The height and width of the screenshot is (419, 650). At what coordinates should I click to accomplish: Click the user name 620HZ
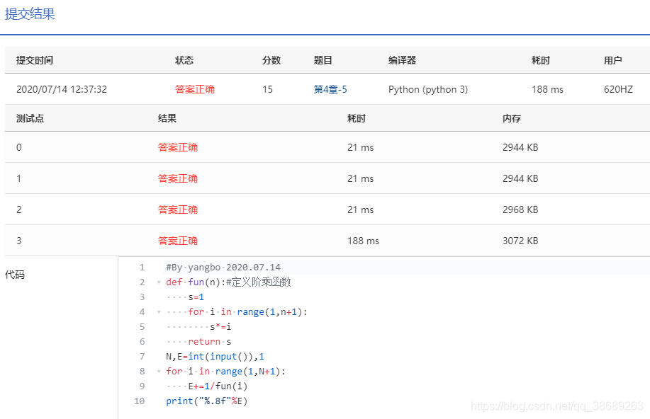pos(618,89)
